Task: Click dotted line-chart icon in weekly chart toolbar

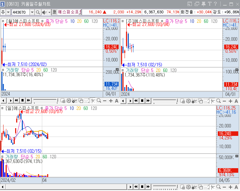Action: tap(206, 101)
